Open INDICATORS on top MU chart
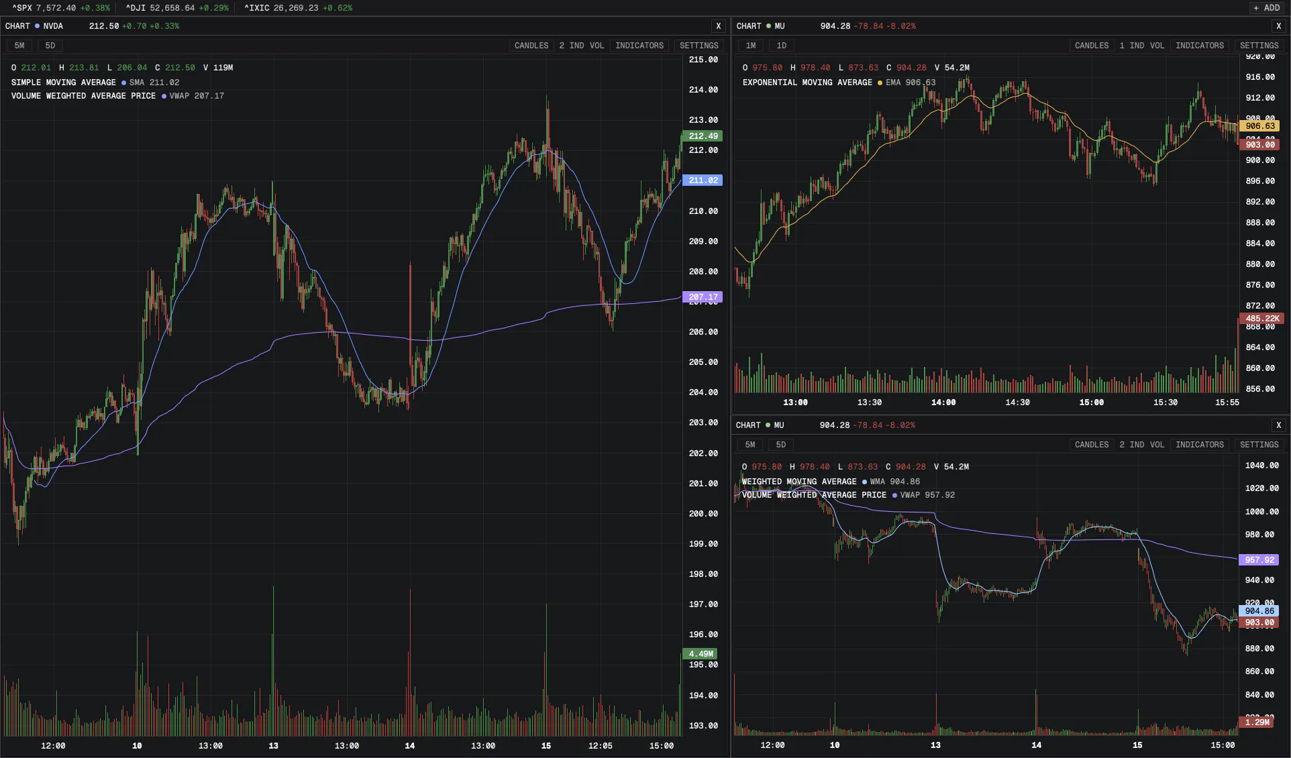The image size is (1291, 758). tap(1200, 46)
